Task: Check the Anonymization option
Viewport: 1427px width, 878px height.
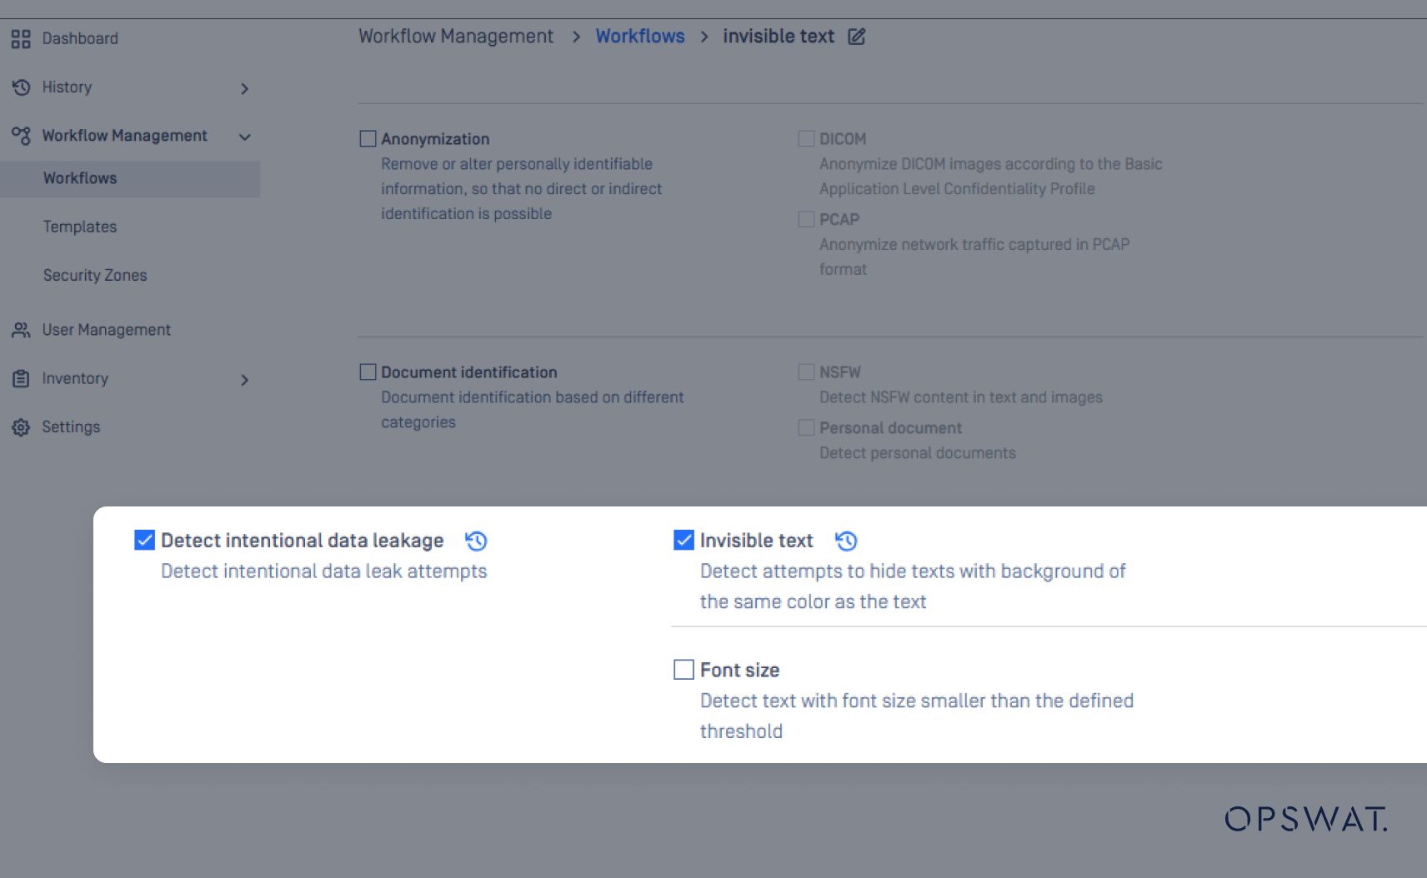Action: tap(367, 138)
